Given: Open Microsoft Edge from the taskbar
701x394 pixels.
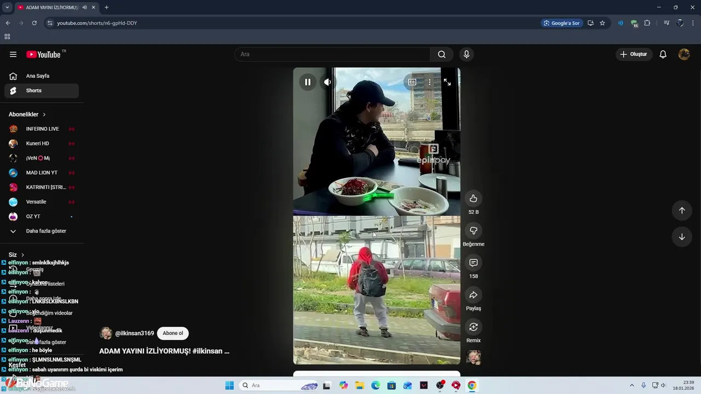Looking at the screenshot, I should 376,385.
